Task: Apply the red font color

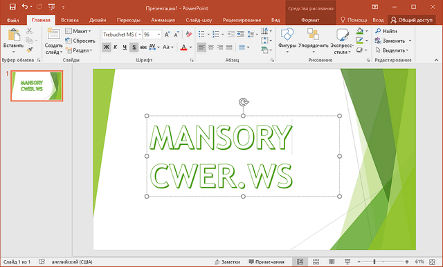Action: coord(183,47)
